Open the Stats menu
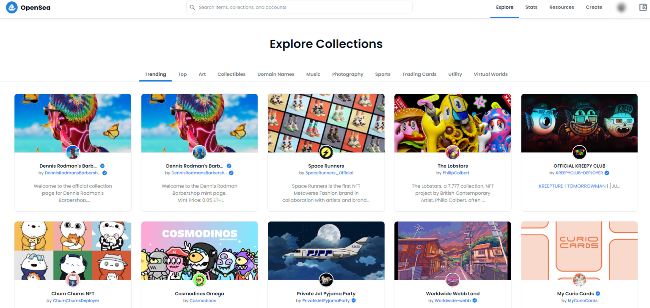650x308 pixels. click(x=531, y=7)
